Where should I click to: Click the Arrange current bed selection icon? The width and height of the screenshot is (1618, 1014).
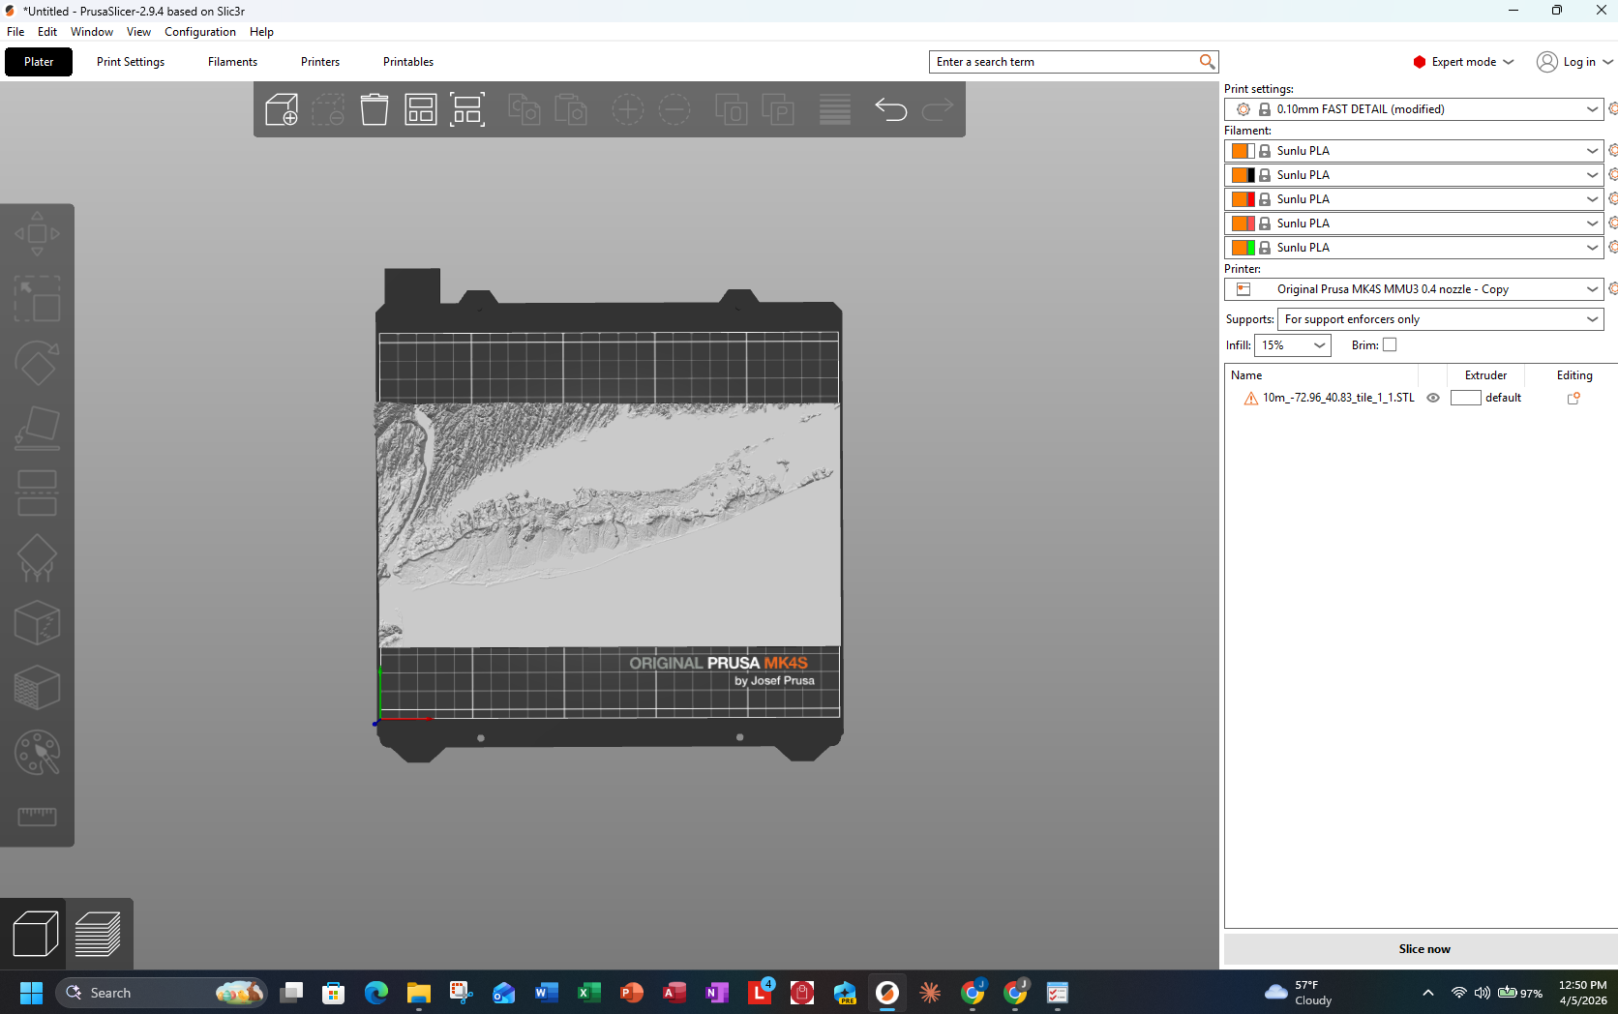(x=467, y=109)
